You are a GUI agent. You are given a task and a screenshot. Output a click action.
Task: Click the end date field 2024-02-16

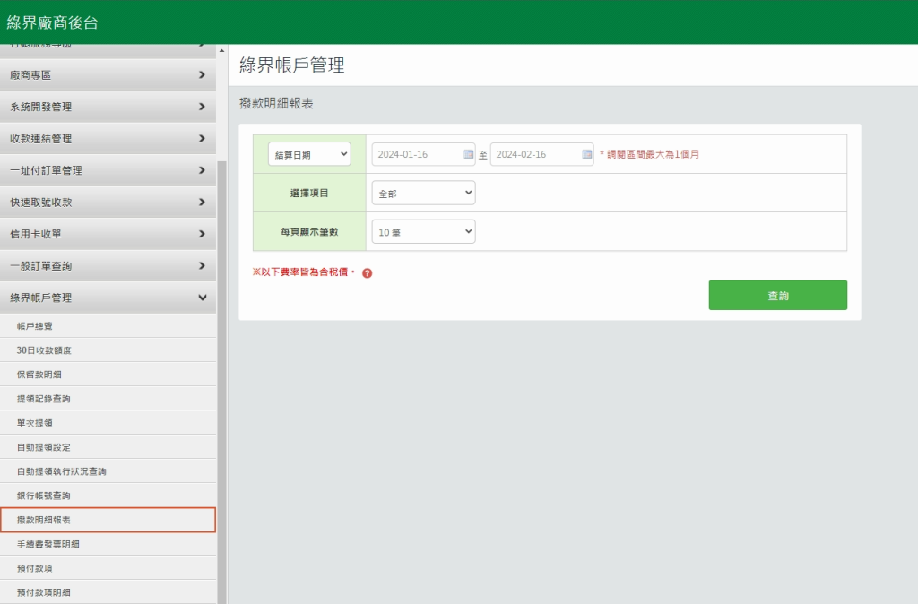(x=541, y=154)
